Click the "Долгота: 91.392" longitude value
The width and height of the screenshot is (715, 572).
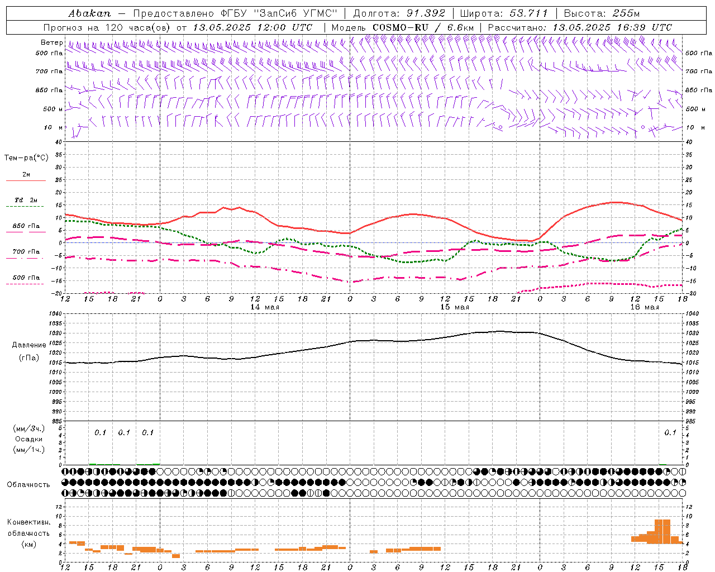point(399,13)
